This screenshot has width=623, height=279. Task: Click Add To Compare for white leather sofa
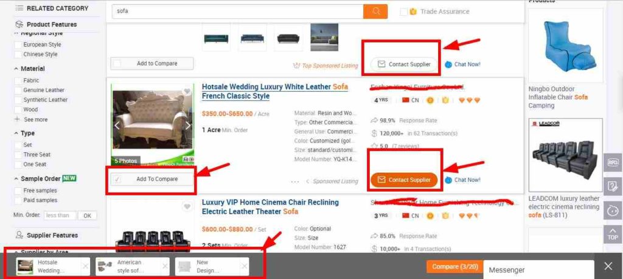coord(152,179)
